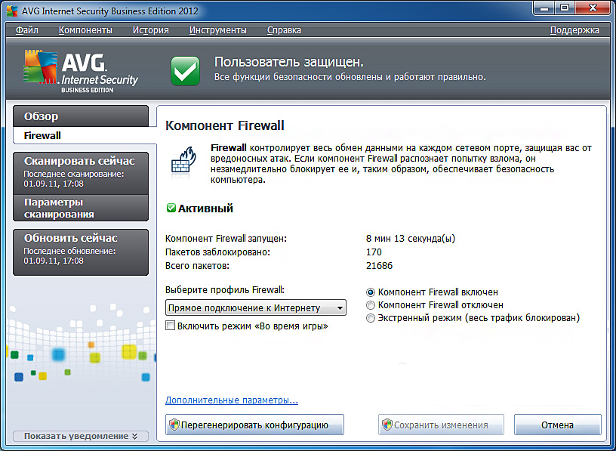The height and width of the screenshot is (451, 616).
Task: Select Компонент Firewall отключен radio button
Action: click(x=370, y=304)
